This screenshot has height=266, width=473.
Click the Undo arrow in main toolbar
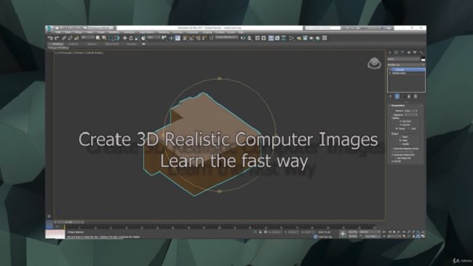pyautogui.click(x=50, y=38)
